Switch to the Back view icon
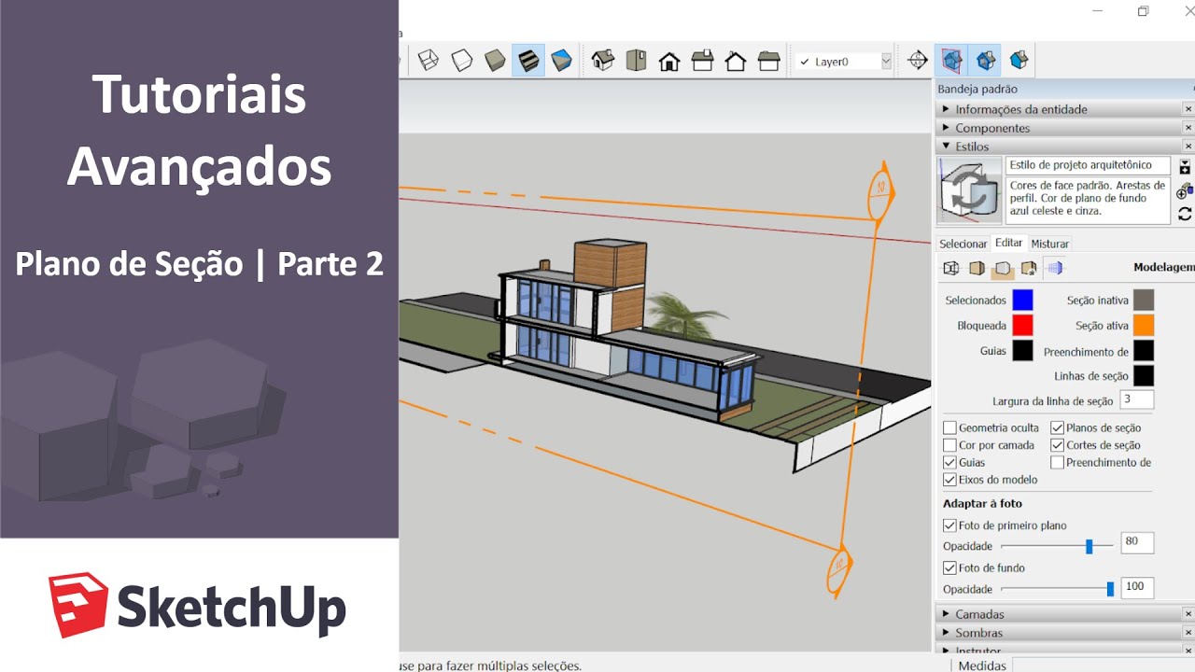Screen dimensions: 1195x672 736,61
